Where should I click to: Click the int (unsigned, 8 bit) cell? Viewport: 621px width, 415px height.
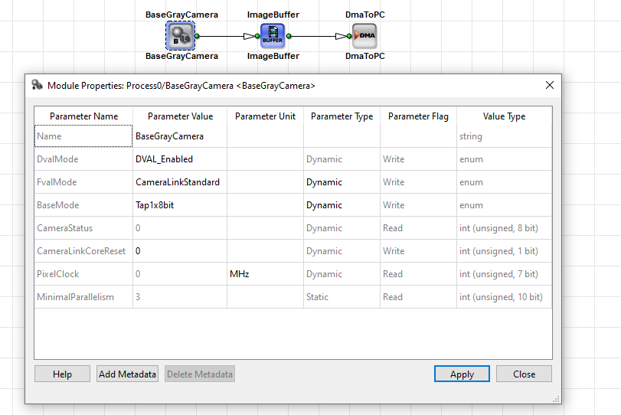[504, 228]
